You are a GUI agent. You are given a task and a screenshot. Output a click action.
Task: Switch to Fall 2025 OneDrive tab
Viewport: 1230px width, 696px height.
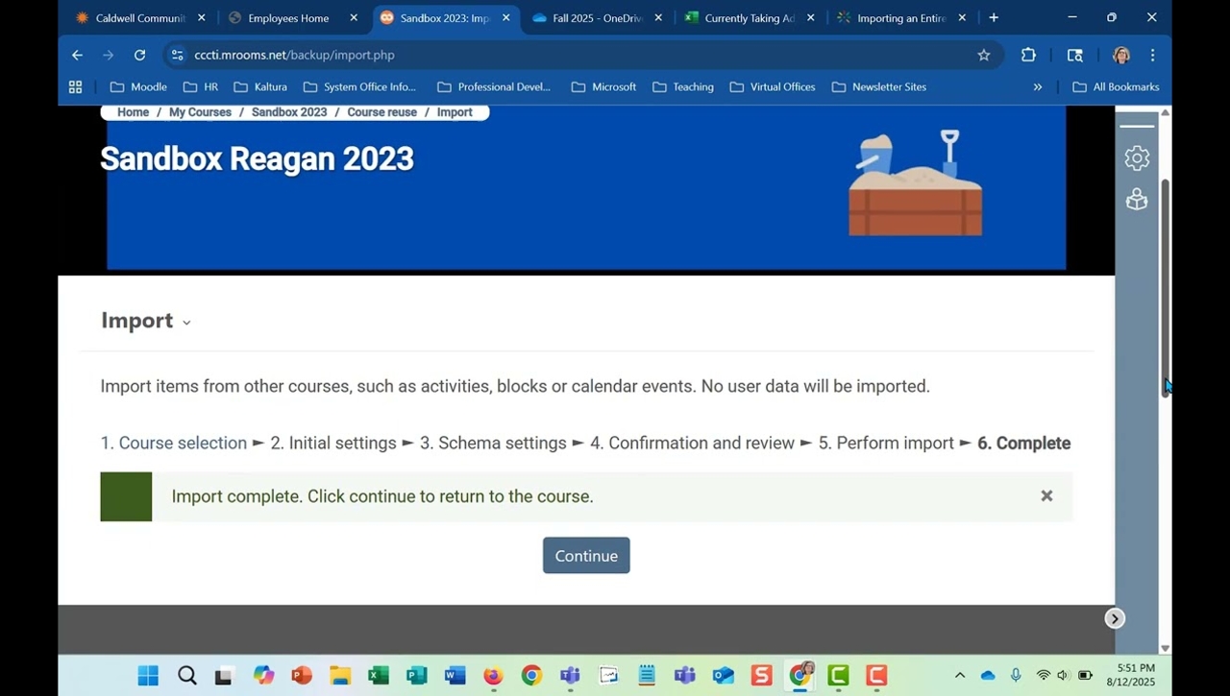[596, 18]
